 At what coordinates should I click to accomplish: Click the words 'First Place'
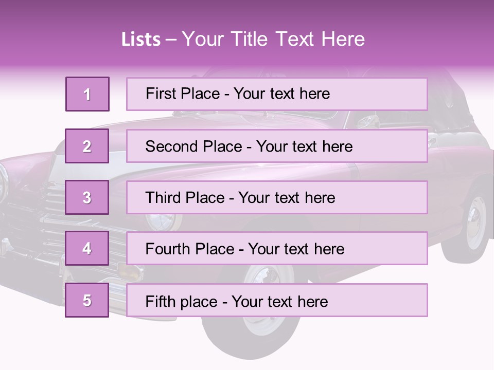coord(183,94)
